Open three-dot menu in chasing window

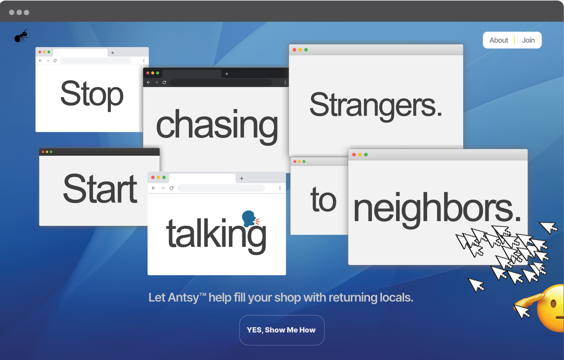point(285,82)
